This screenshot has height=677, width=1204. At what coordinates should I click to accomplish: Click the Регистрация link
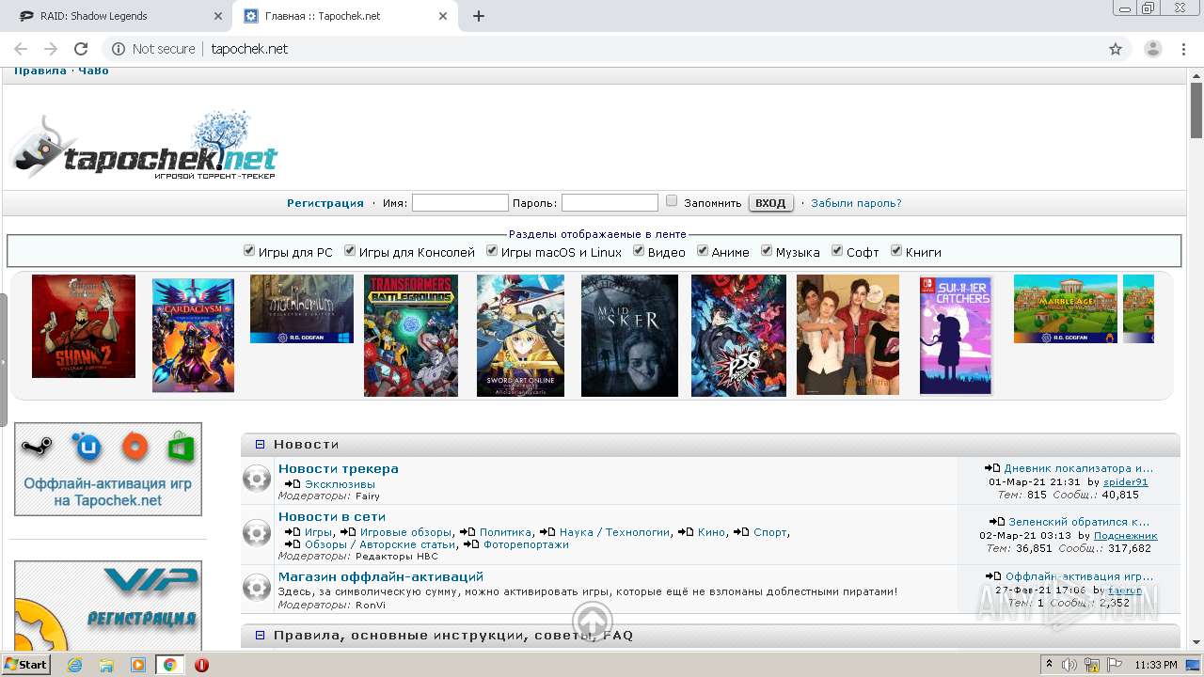coord(325,203)
